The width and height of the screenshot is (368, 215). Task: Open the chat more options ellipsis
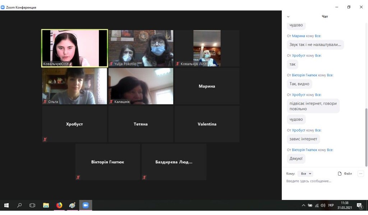tap(361, 174)
